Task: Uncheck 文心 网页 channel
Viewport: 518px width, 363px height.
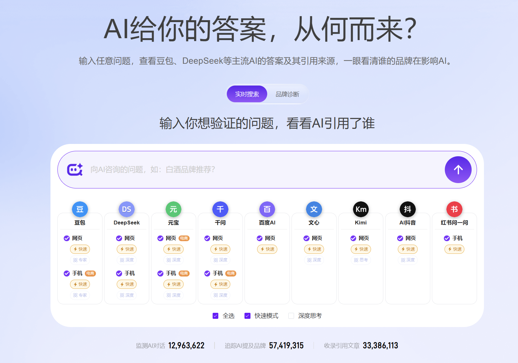Action: tap(306, 238)
